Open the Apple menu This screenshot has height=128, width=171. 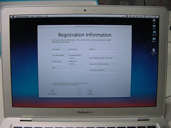(x=13, y=17)
